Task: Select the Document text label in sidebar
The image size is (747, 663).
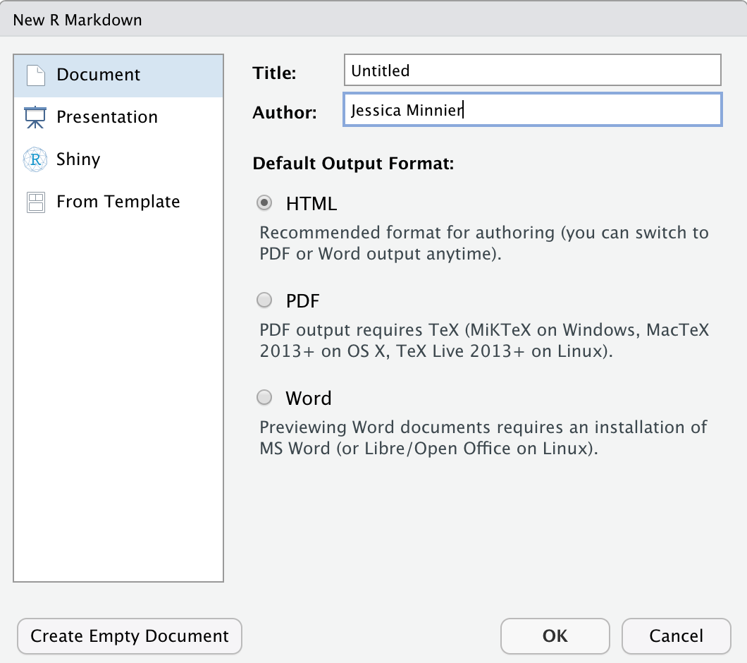Action: click(x=99, y=75)
